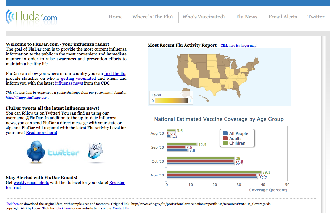Click the 'Contact Us' link
334x219 pixels.
coord(121,208)
